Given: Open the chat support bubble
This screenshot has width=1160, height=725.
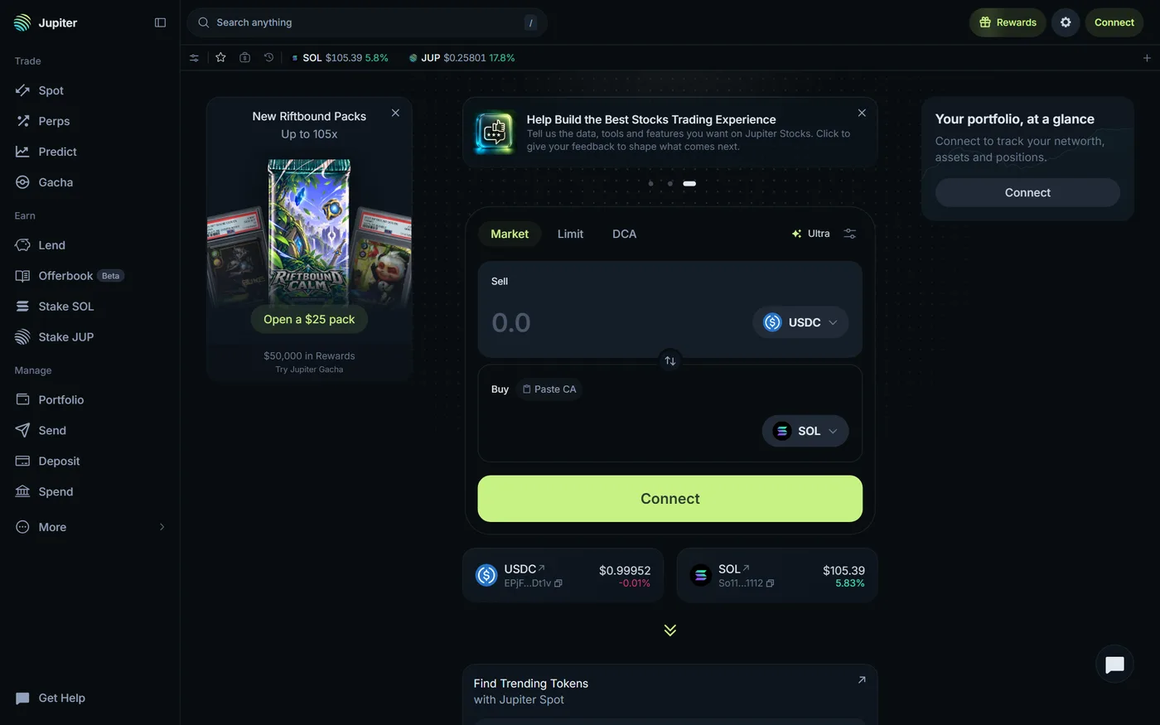Looking at the screenshot, I should click(1114, 665).
